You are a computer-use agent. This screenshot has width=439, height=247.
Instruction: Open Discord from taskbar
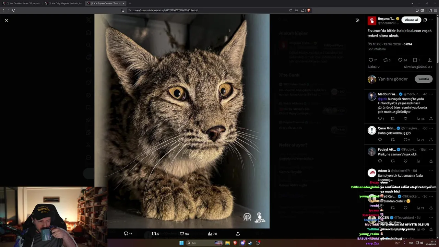(x=242, y=243)
